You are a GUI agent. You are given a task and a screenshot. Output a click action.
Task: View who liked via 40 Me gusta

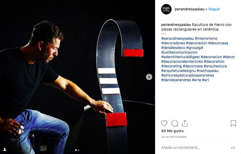pos(172,131)
